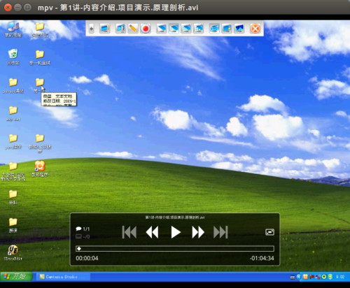Select the folder to the right of My Computer
Screen dimensions: 350x288
point(40,29)
